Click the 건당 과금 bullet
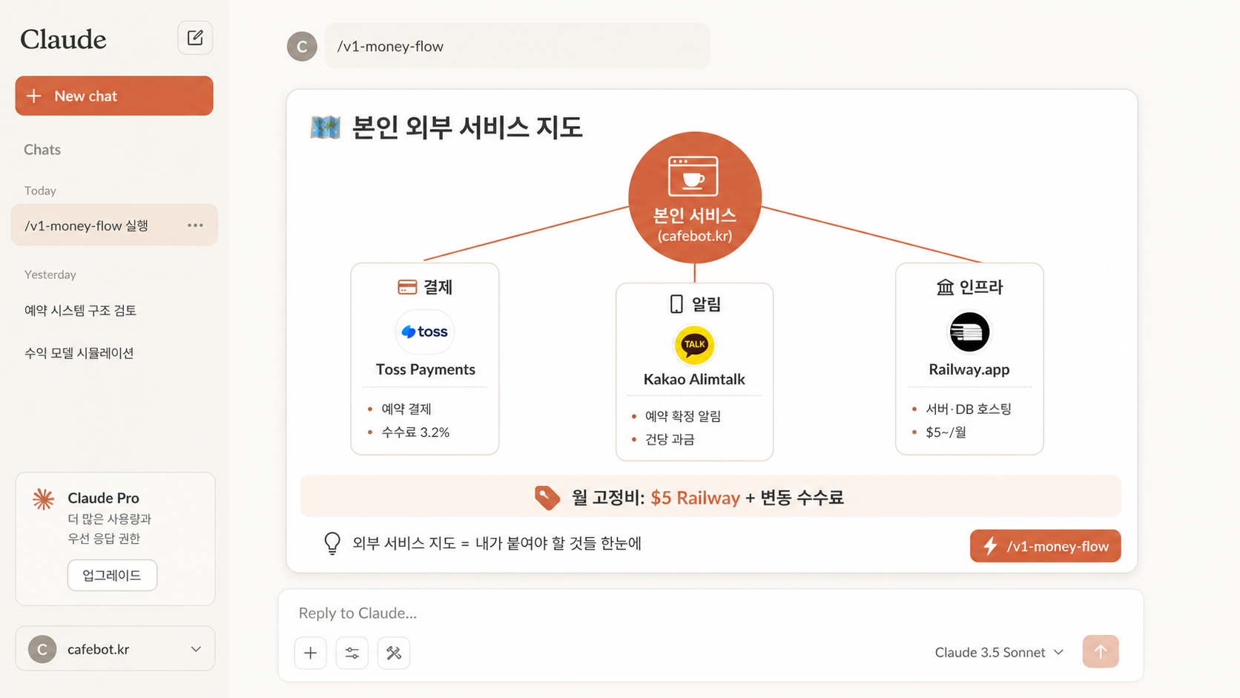Viewport: 1240px width, 698px height. pos(670,439)
